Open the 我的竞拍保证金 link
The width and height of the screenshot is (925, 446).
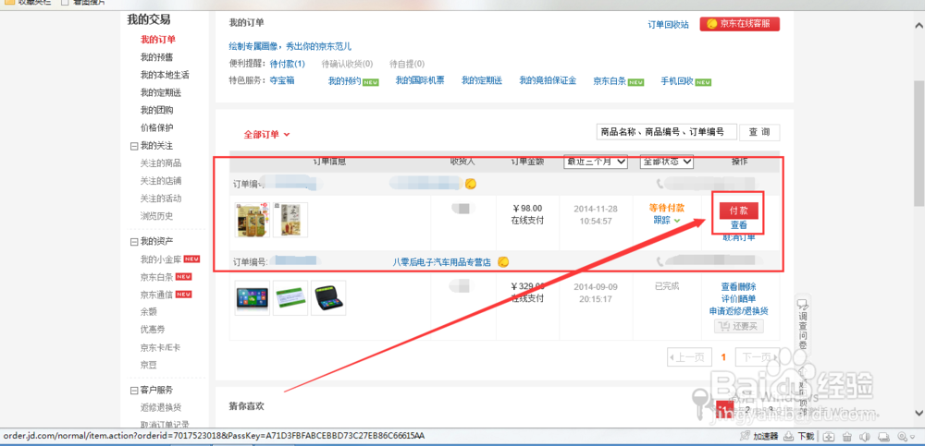point(548,80)
